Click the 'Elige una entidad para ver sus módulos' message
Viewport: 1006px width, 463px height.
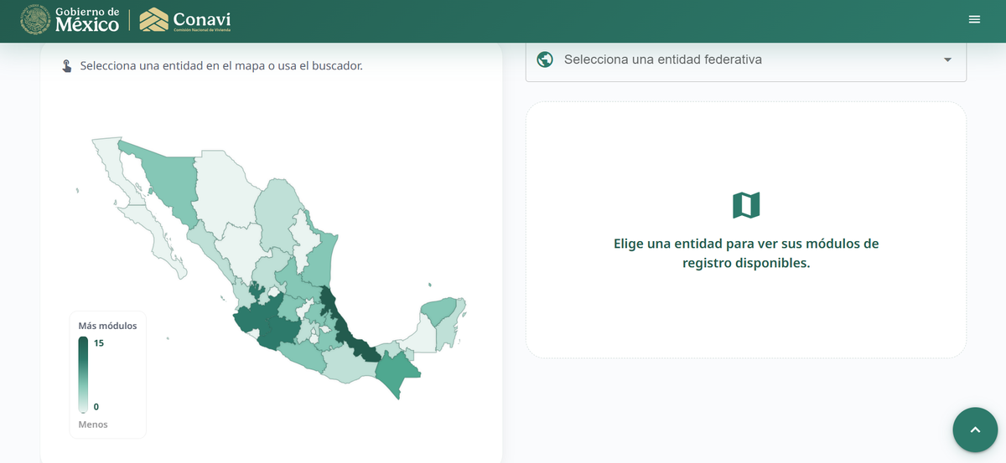coord(746,253)
